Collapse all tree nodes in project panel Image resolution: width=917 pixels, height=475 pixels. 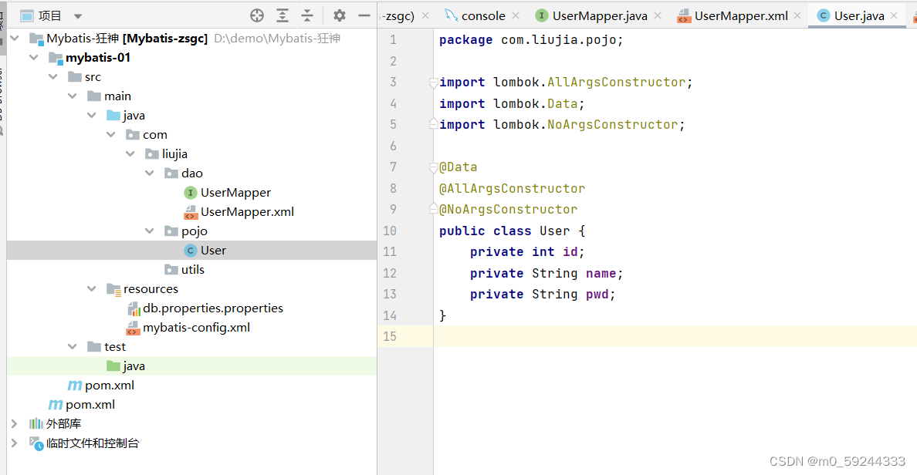click(x=307, y=15)
